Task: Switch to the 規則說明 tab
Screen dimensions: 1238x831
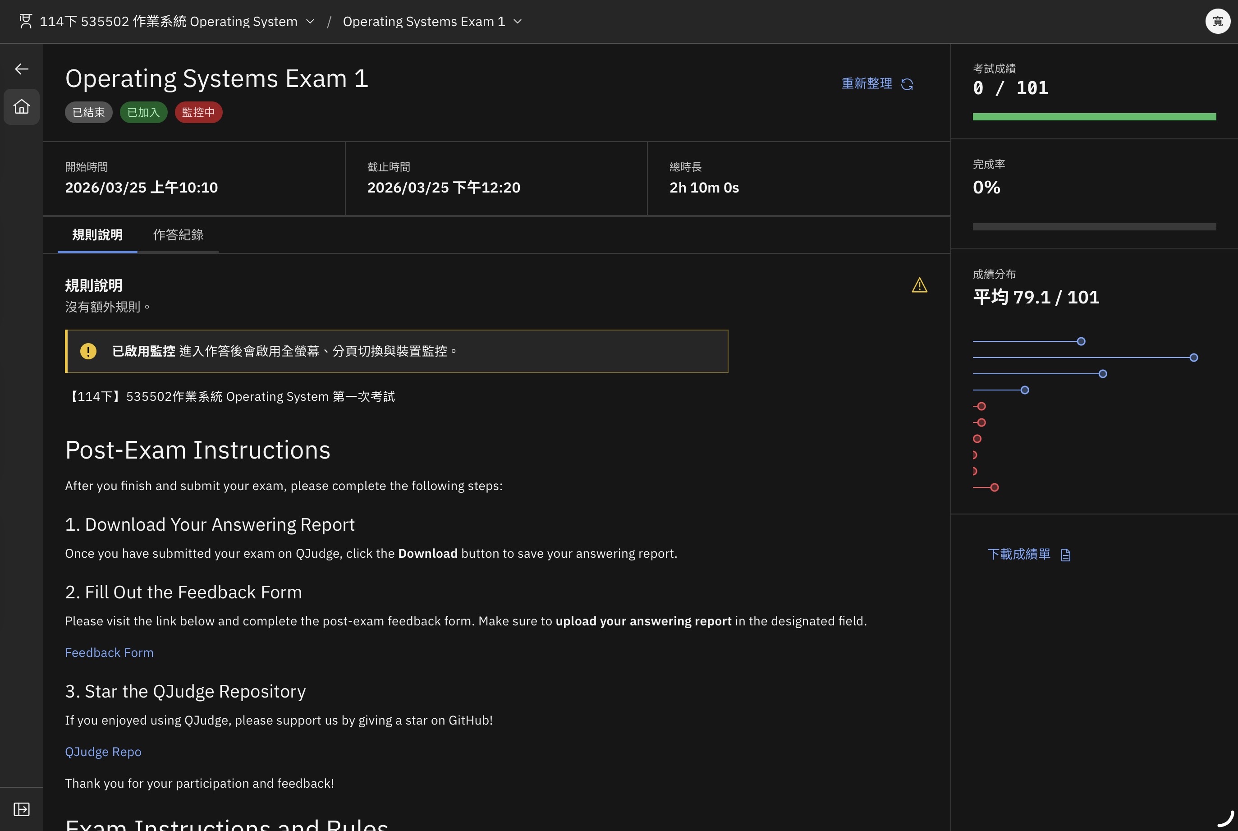Action: (x=97, y=235)
